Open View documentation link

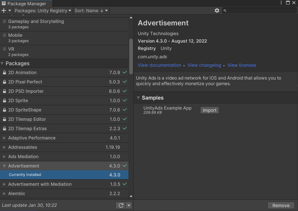tap(159, 65)
